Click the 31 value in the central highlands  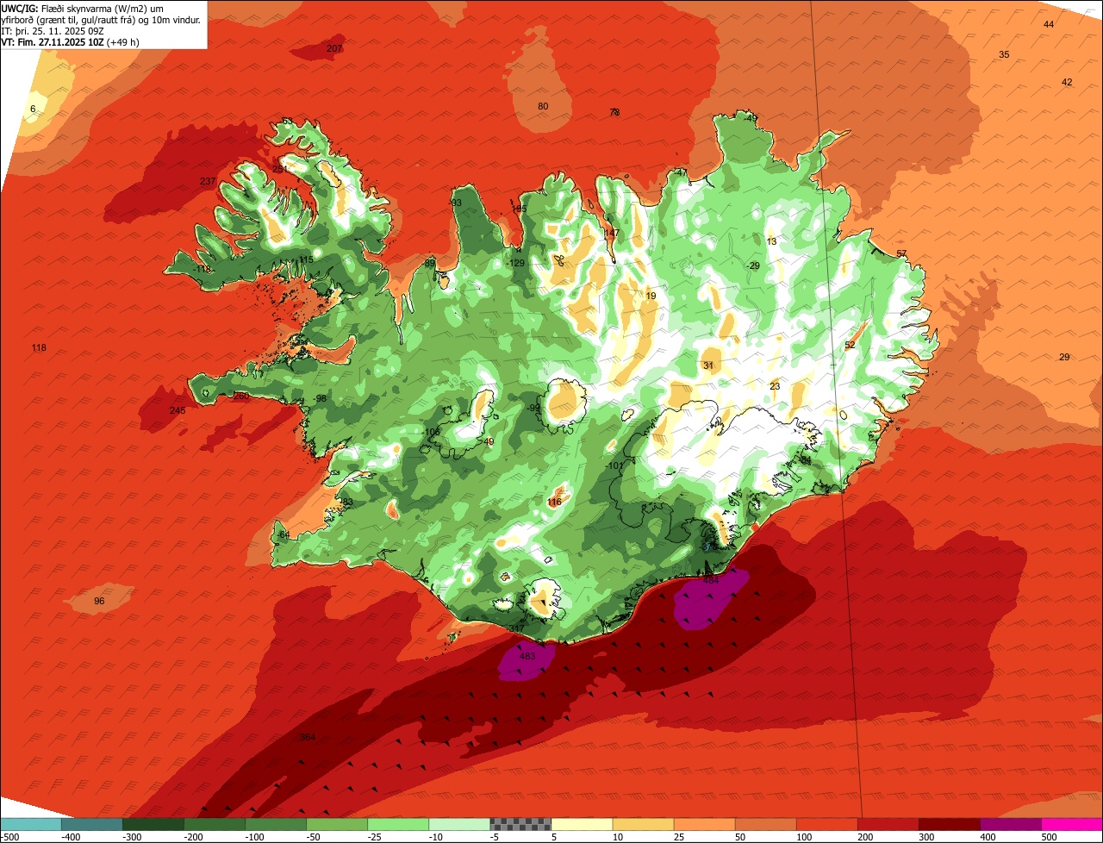(x=708, y=365)
